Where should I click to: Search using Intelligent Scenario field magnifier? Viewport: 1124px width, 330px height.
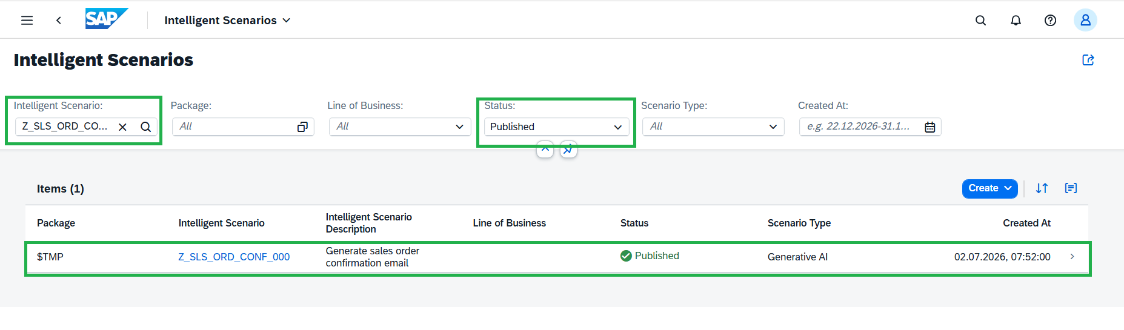point(145,127)
